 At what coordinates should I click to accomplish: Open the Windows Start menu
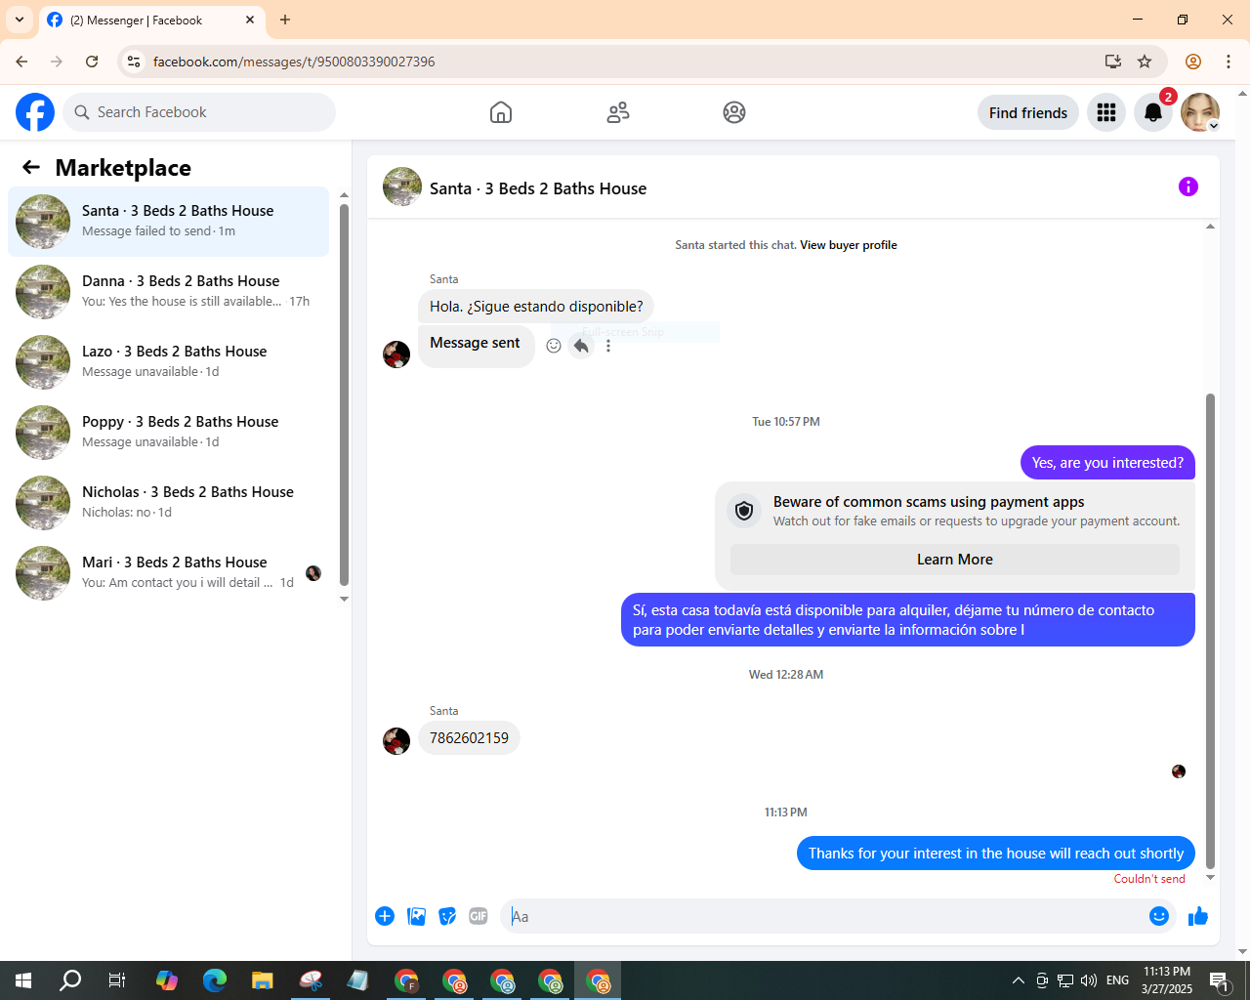coord(23,980)
